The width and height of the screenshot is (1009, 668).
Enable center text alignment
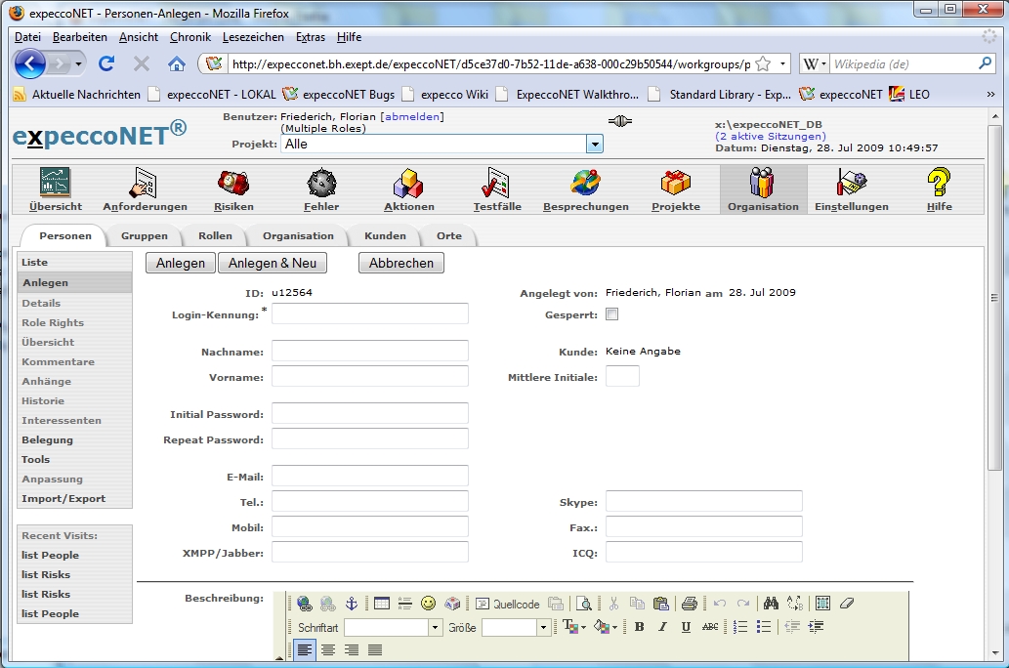[328, 650]
